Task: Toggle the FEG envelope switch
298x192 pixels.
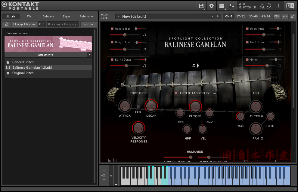Action: click(x=138, y=106)
